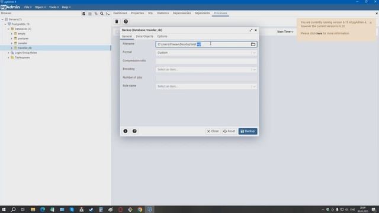
Task: Maximize the Backup dialog with the expand icon
Action: point(250,30)
